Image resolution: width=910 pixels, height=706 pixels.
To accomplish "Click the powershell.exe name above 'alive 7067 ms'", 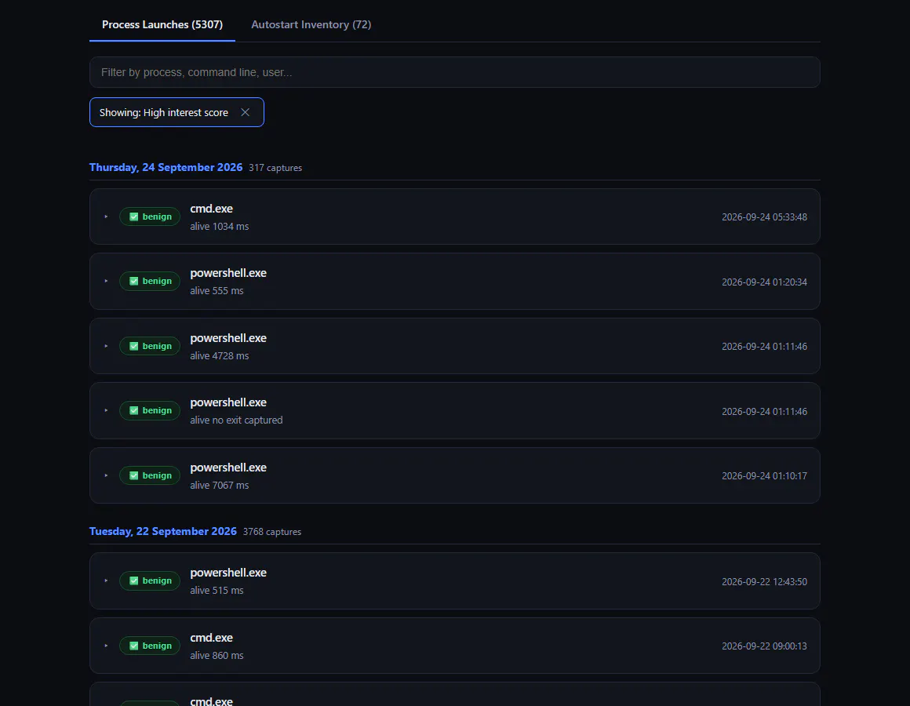I will click(228, 468).
